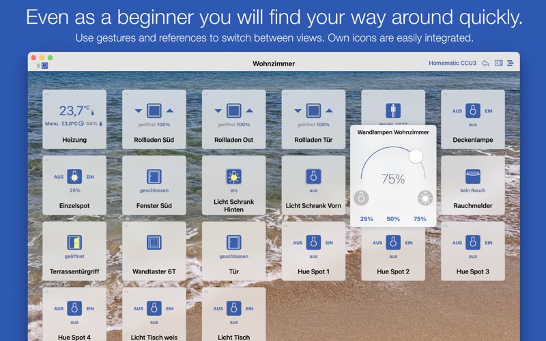Click the message counter icon under window controls
The width and height of the screenshot is (546, 341).
44,65
